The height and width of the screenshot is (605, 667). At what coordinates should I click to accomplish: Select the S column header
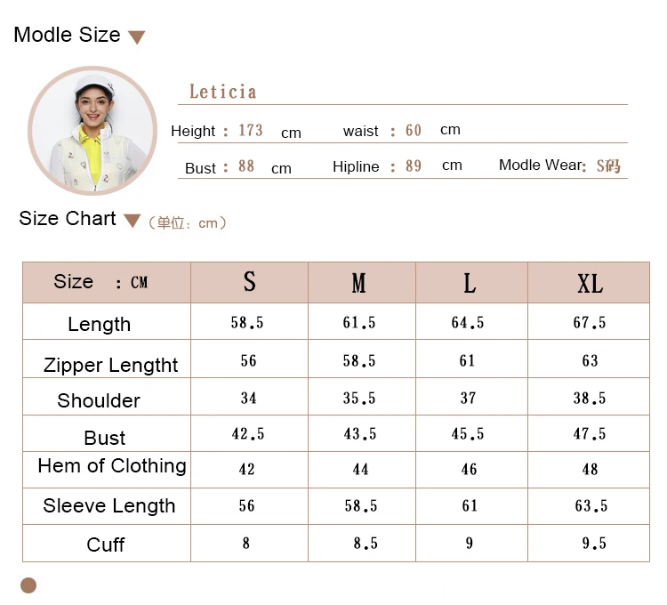(x=249, y=282)
